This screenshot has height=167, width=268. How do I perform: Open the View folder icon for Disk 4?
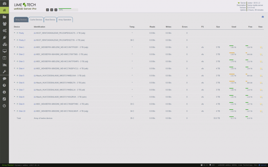pyautogui.click(x=261, y=69)
